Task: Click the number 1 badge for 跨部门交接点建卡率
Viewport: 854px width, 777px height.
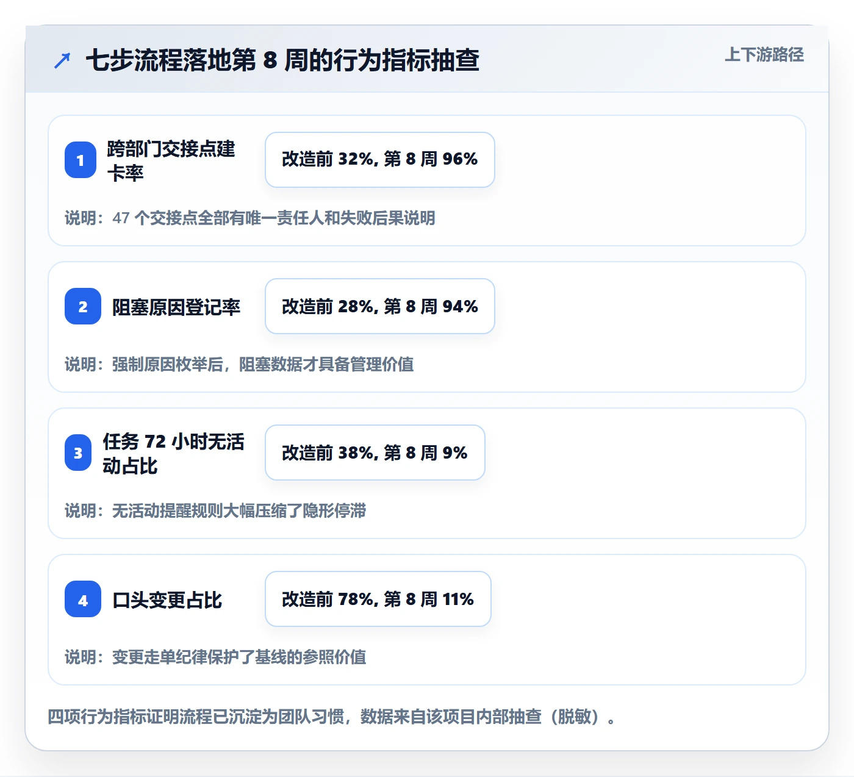Action: tap(81, 160)
